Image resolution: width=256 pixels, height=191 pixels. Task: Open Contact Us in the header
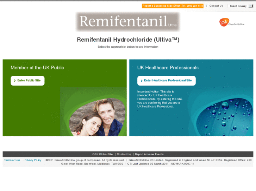216,6
